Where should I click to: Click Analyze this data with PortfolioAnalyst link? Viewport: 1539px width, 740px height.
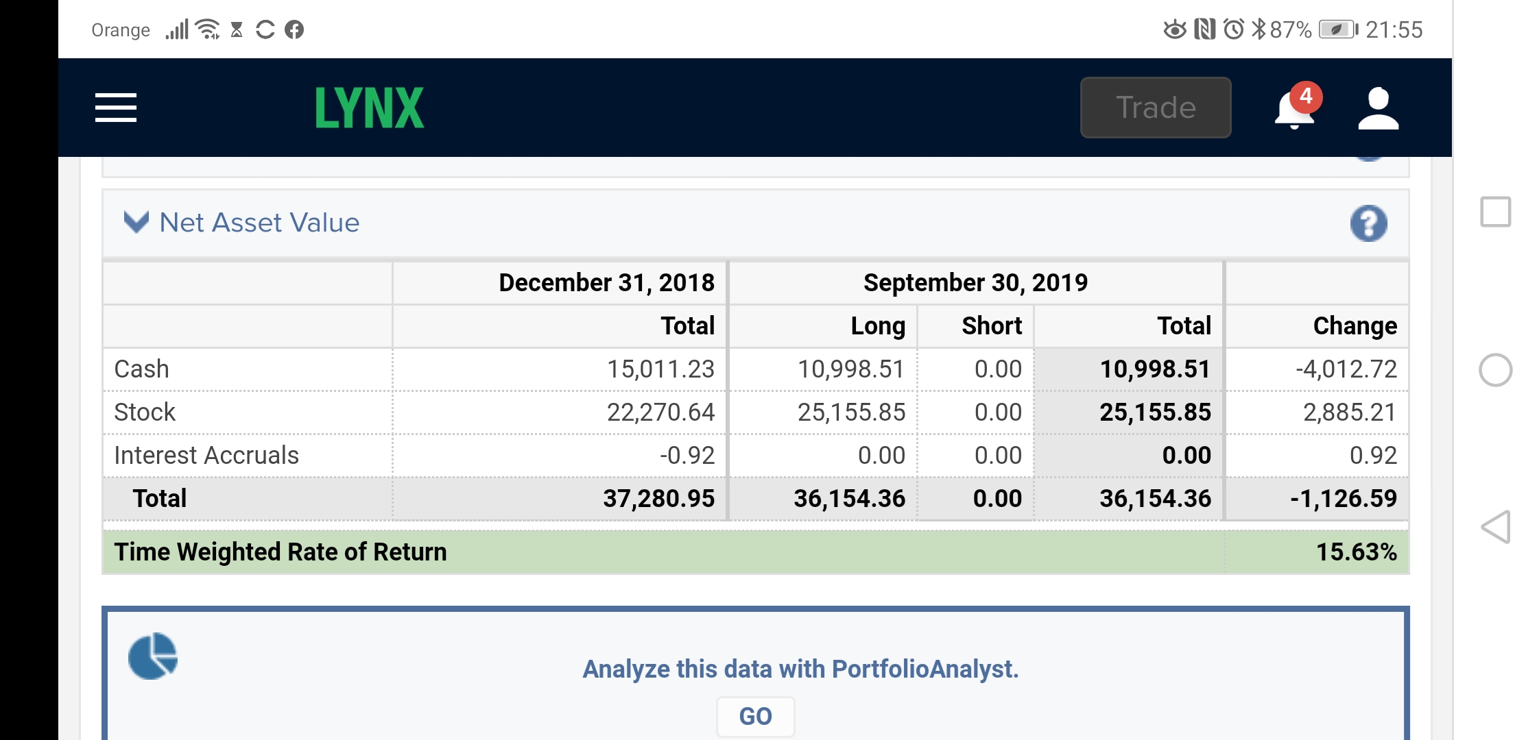pyautogui.click(x=800, y=669)
